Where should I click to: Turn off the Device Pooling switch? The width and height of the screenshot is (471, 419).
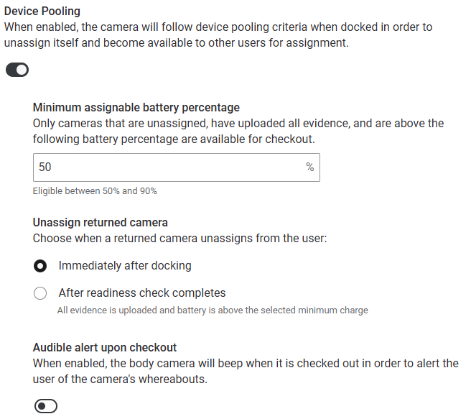pyautogui.click(x=17, y=70)
